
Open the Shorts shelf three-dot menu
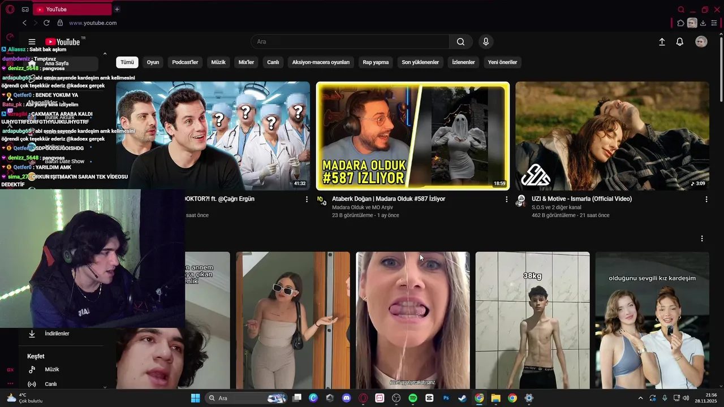point(702,239)
